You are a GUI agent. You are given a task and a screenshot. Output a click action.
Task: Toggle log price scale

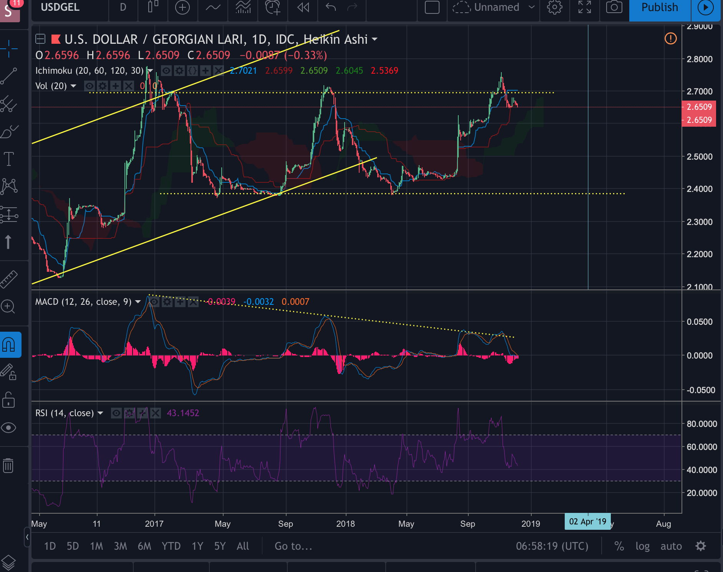click(x=642, y=546)
